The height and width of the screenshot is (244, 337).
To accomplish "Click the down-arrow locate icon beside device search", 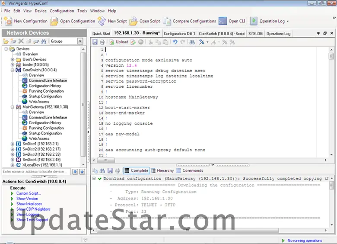I will [75, 172].
